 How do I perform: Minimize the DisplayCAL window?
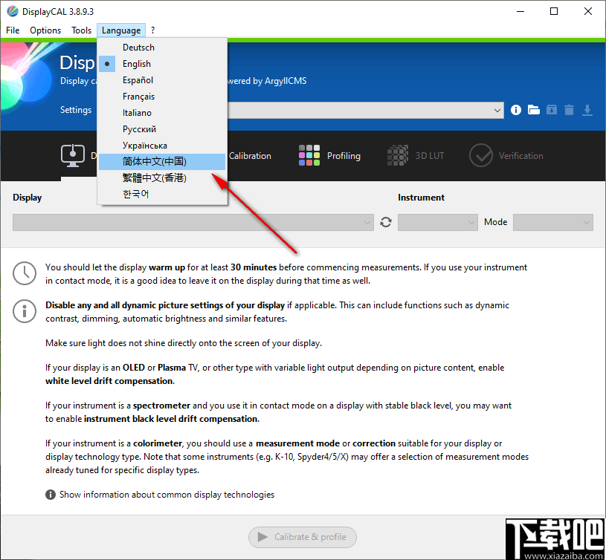520,11
